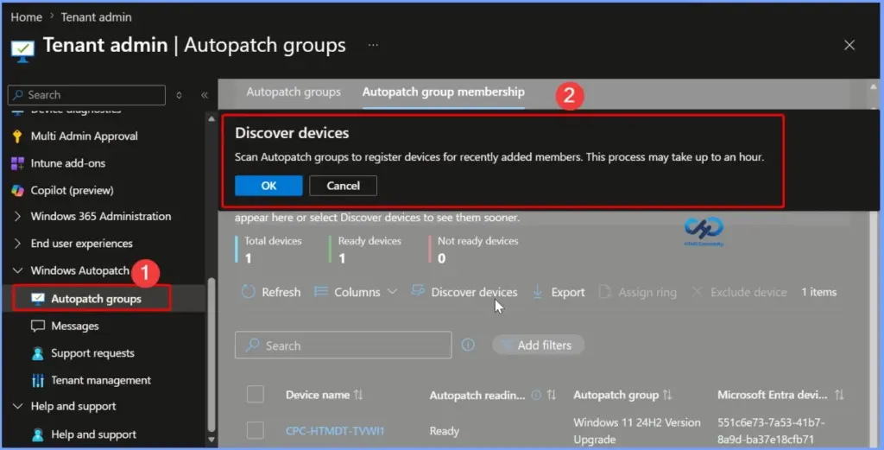The width and height of the screenshot is (884, 450).
Task: Click the Tenant management sliders icon
Action: [38, 381]
